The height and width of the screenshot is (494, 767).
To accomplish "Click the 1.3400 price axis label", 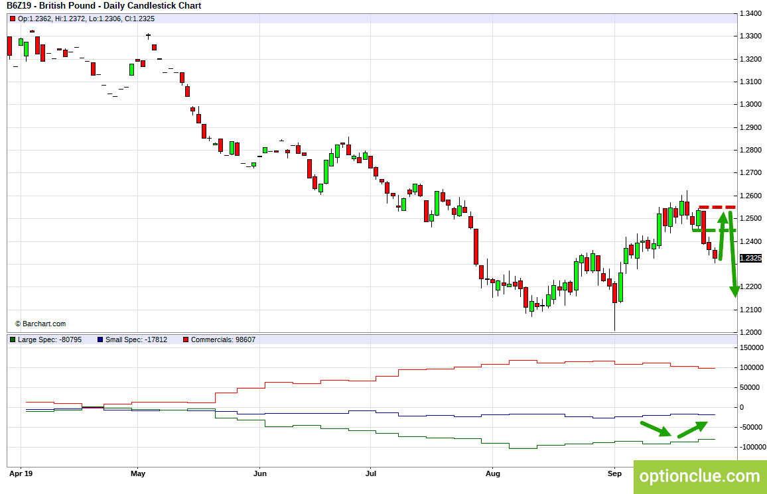I will (750, 13).
